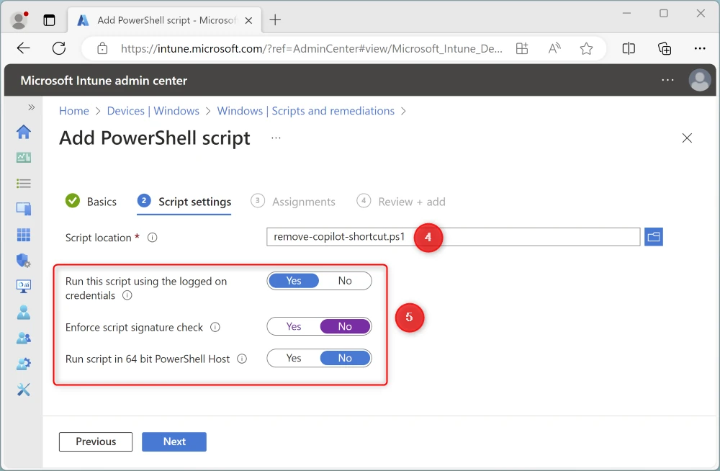Screen dimensions: 720x471
Task: Open the Dashboard sidebar icon
Action: (24, 158)
